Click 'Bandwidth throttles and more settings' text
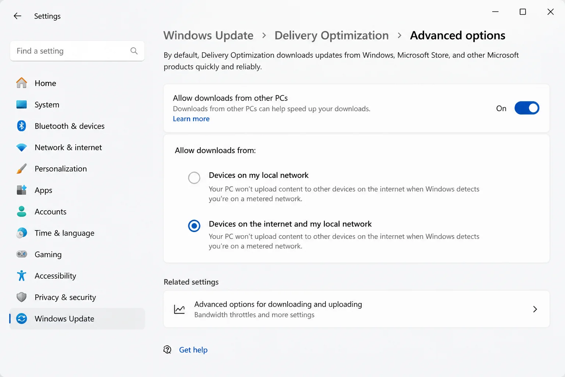The height and width of the screenshot is (377, 565). tap(254, 315)
